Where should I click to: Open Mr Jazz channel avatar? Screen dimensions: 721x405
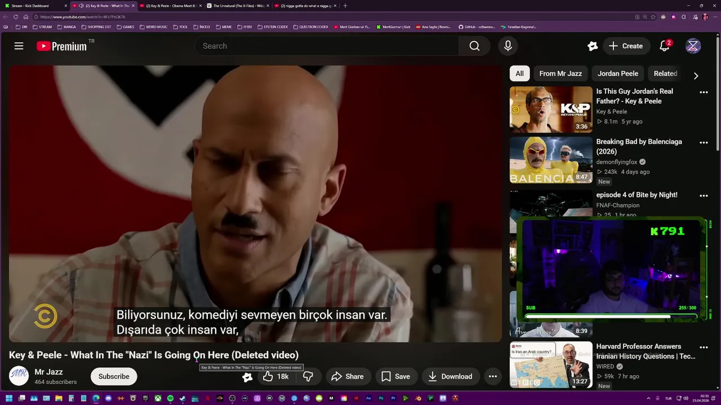pos(19,376)
